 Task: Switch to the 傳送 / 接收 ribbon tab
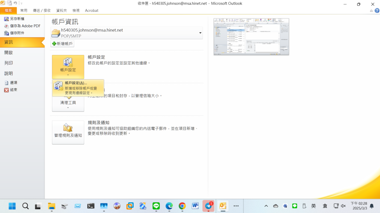point(42,11)
